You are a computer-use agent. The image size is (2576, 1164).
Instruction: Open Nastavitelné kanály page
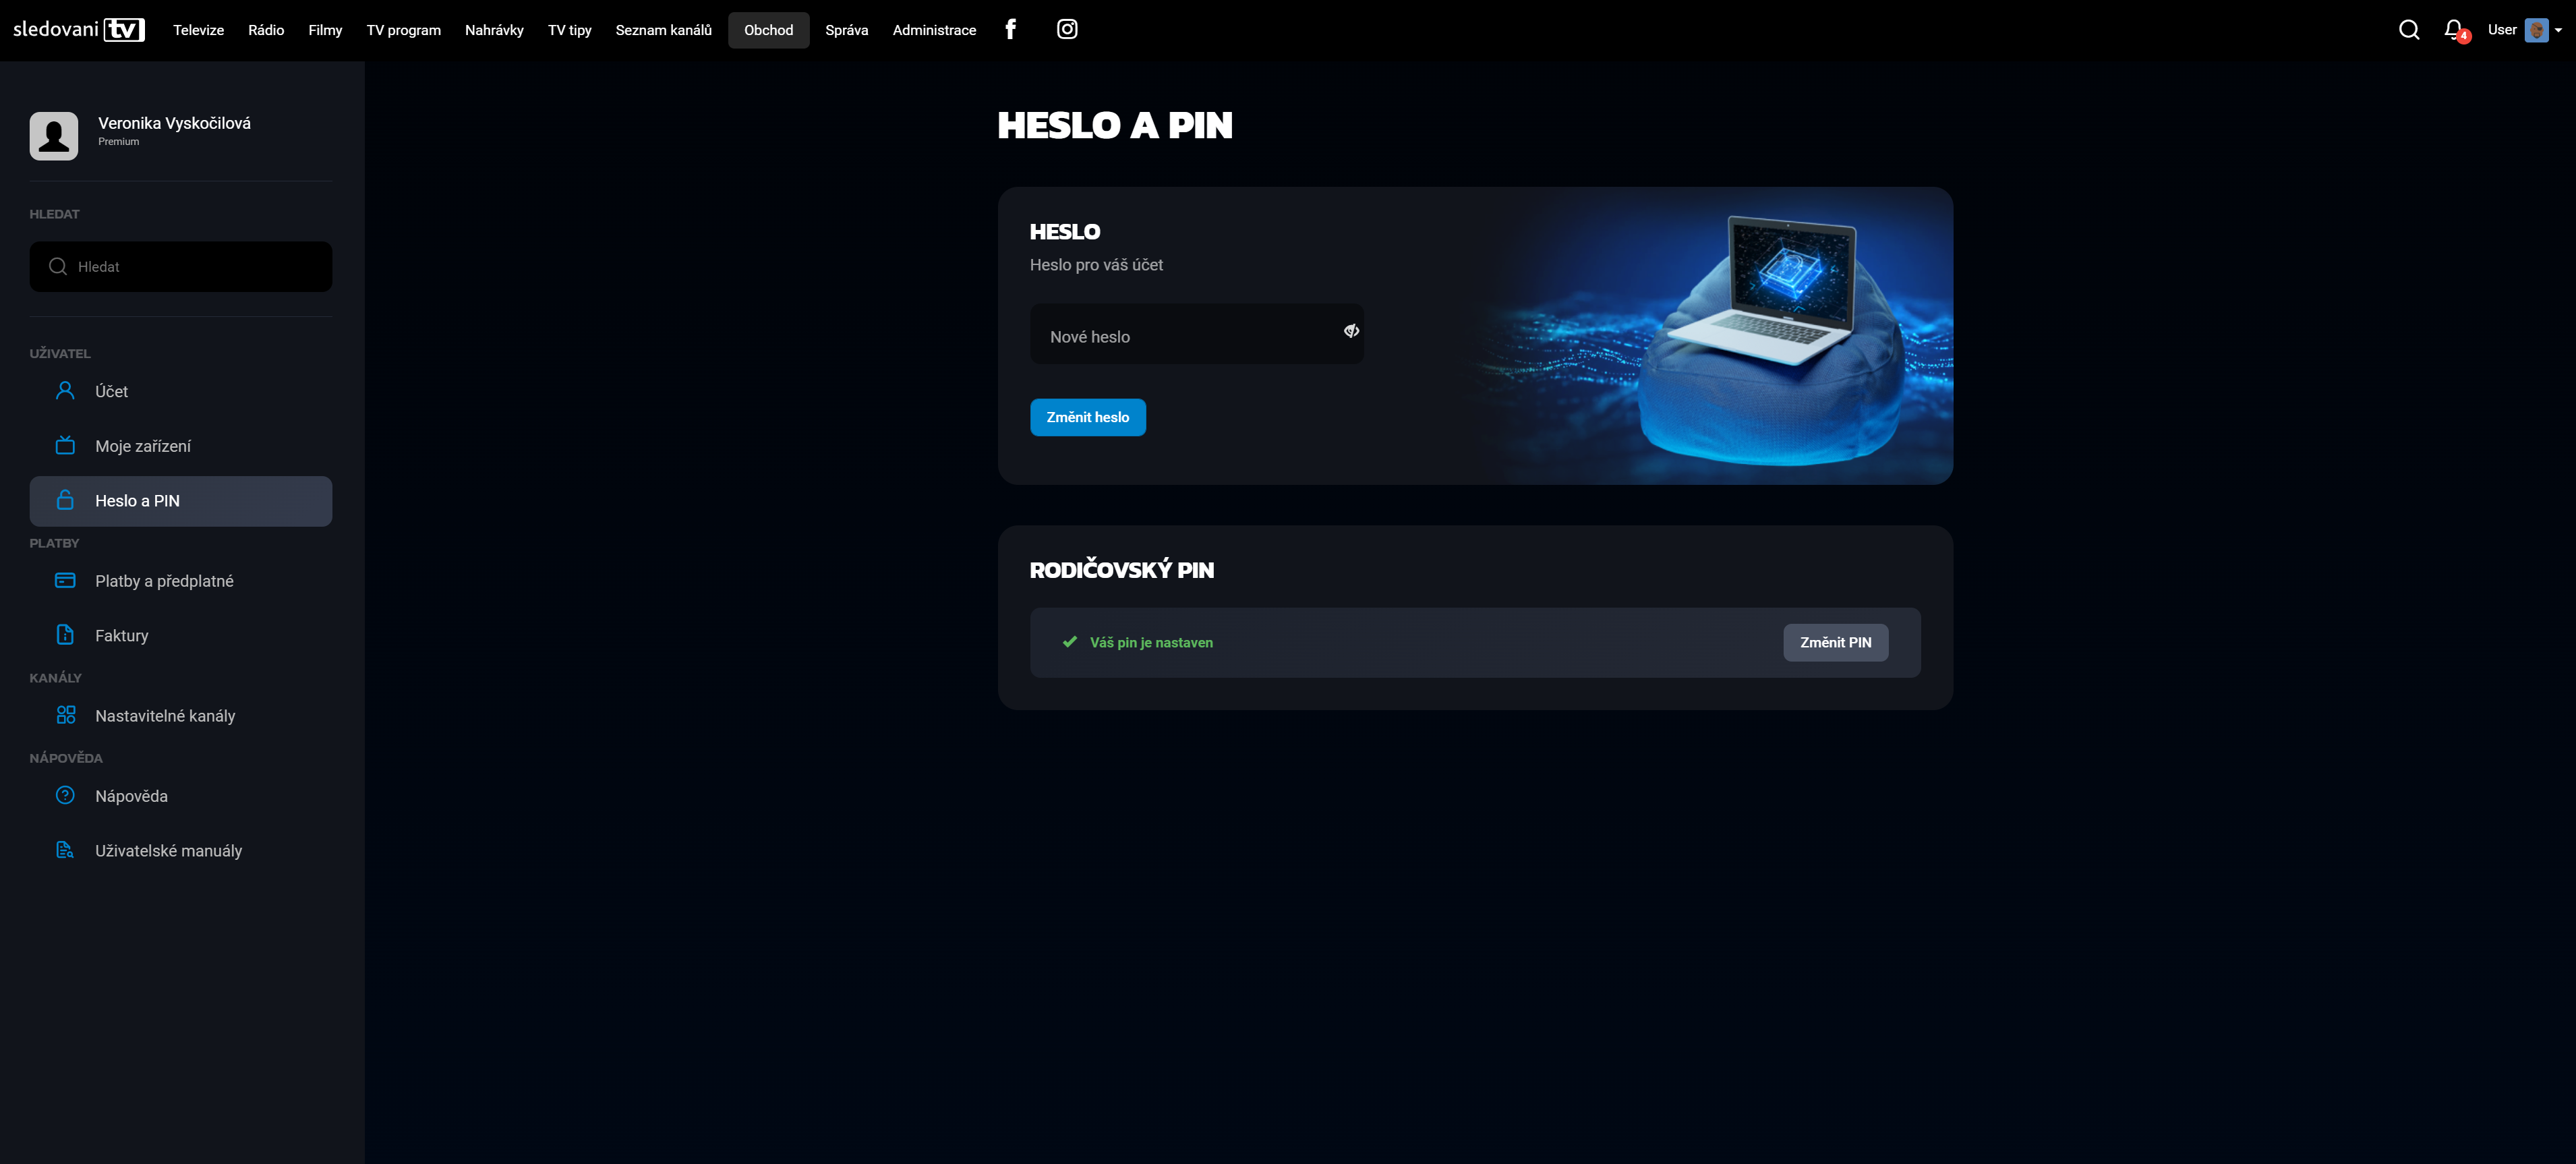165,716
